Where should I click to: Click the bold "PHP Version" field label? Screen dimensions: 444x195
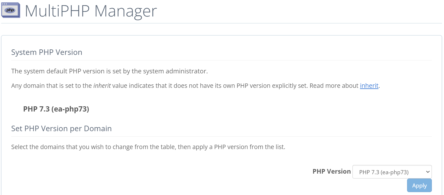click(x=331, y=172)
